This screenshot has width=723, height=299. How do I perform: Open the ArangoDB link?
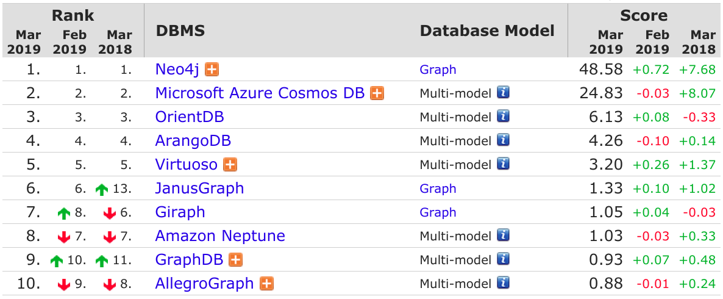pyautogui.click(x=193, y=141)
